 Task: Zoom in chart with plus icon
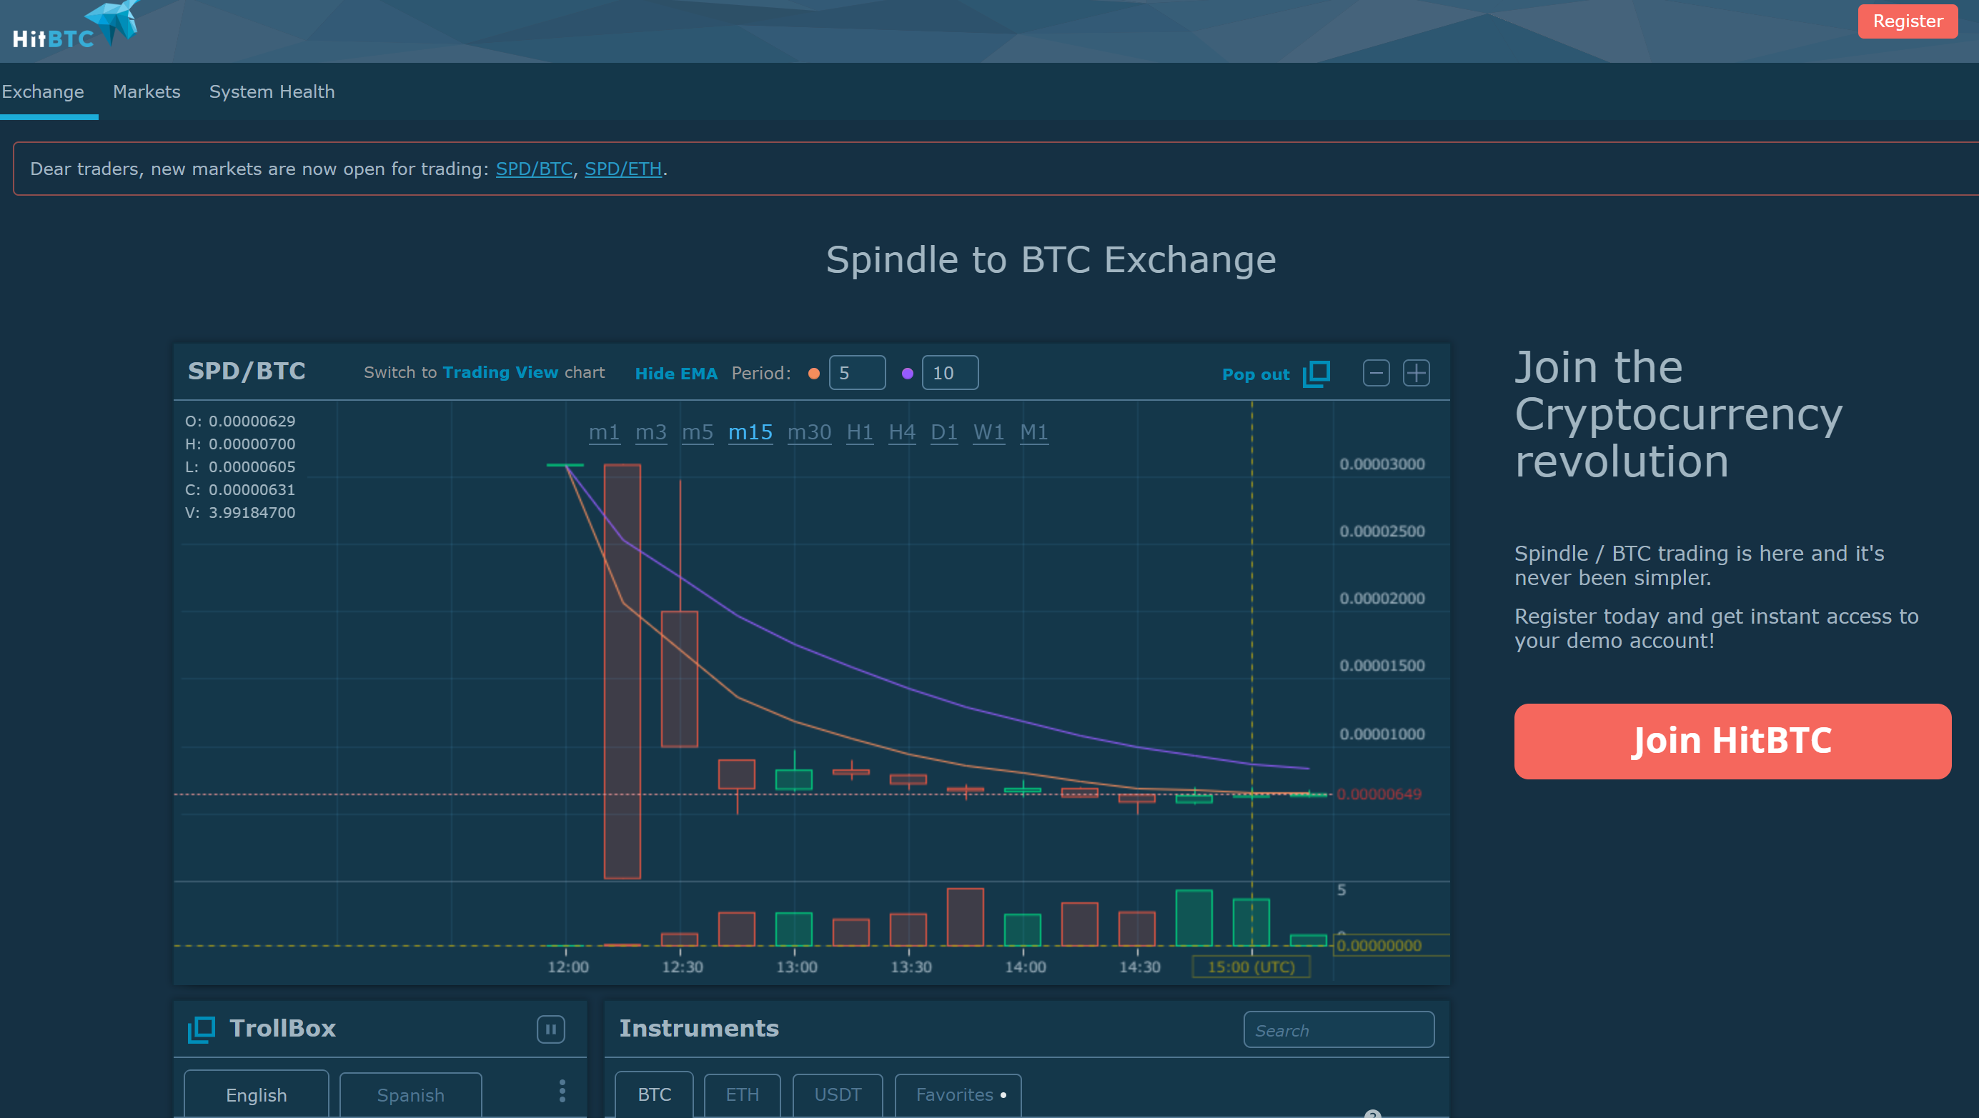pos(1416,373)
